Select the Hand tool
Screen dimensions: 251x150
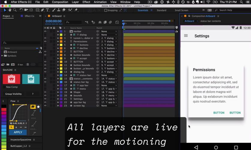(10, 10)
